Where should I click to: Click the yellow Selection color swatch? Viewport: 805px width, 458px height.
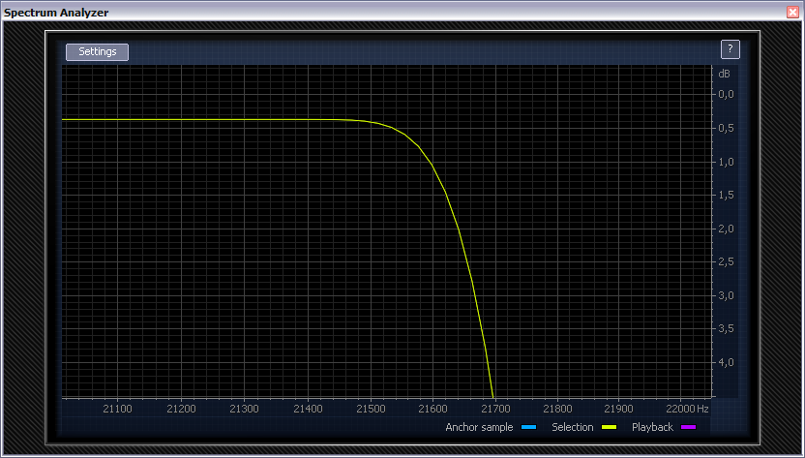pyautogui.click(x=610, y=427)
